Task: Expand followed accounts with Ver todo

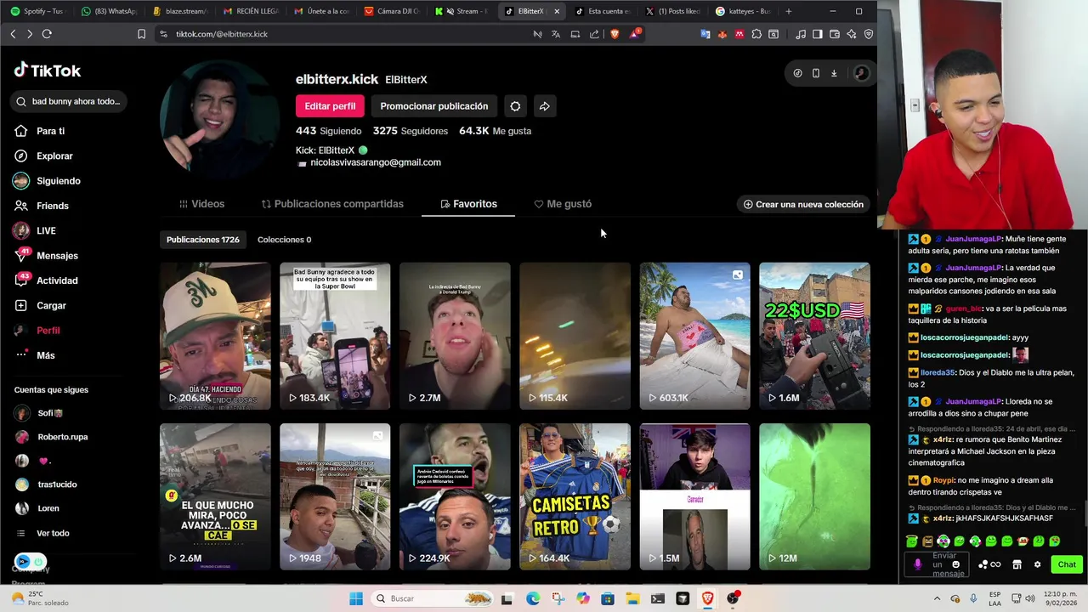Action: pyautogui.click(x=53, y=533)
